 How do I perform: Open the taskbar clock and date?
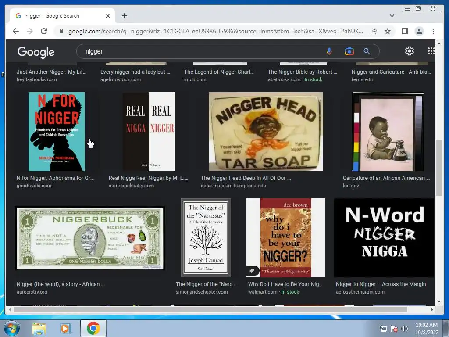pyautogui.click(x=427, y=329)
